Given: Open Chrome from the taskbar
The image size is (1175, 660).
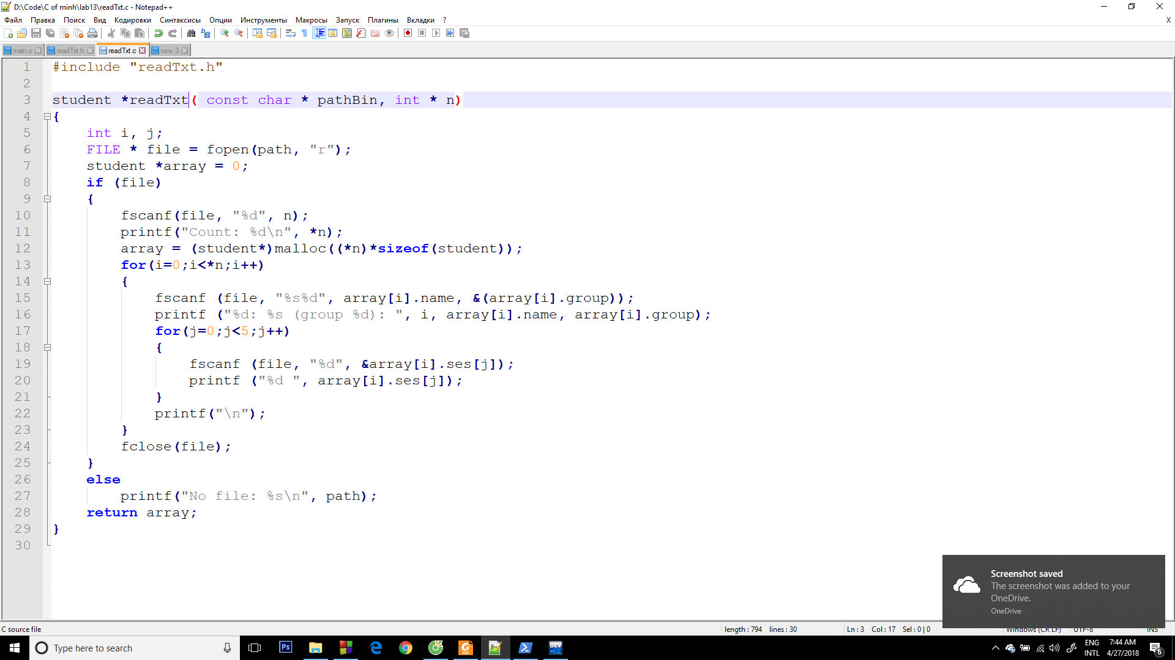Looking at the screenshot, I should [405, 648].
